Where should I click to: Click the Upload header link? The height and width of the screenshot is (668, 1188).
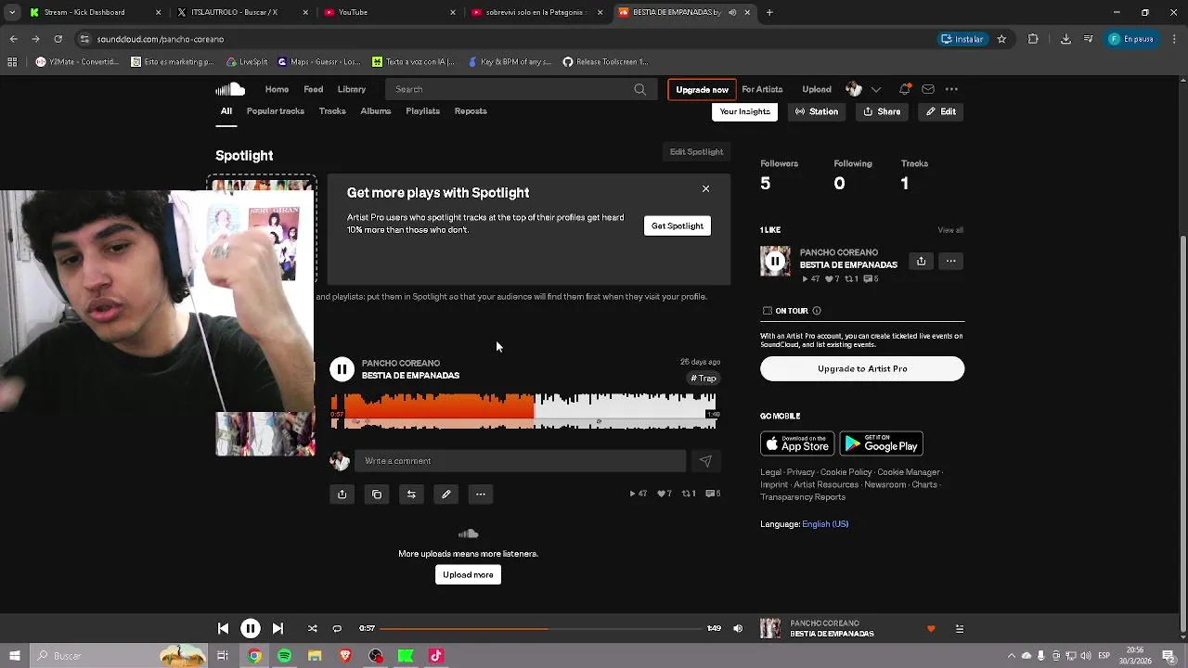817,89
